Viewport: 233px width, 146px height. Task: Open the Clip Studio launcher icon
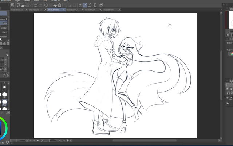12,5
